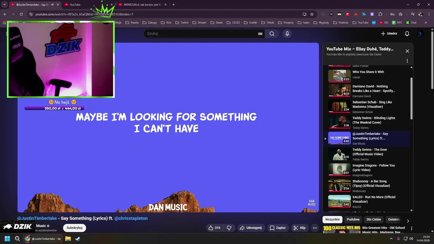Image resolution: width=434 pixels, height=244 pixels.
Task: Close the YouTube Mix playlist panel
Action: click(x=407, y=51)
